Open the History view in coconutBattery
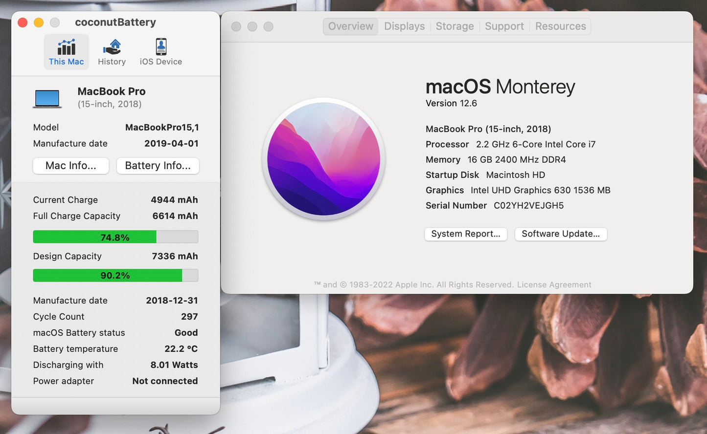Image resolution: width=707 pixels, height=434 pixels. (112, 51)
